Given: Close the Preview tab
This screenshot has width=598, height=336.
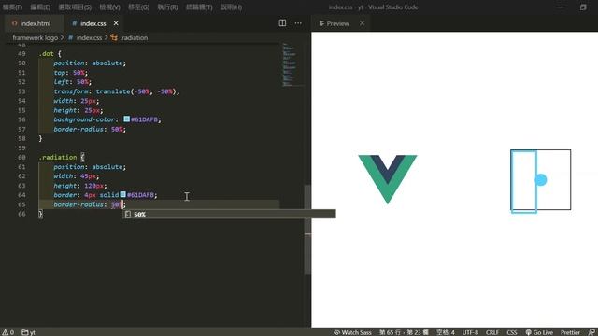Looking at the screenshot, I should tap(362, 23).
